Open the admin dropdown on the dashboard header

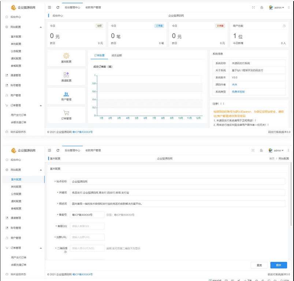[x=277, y=7]
